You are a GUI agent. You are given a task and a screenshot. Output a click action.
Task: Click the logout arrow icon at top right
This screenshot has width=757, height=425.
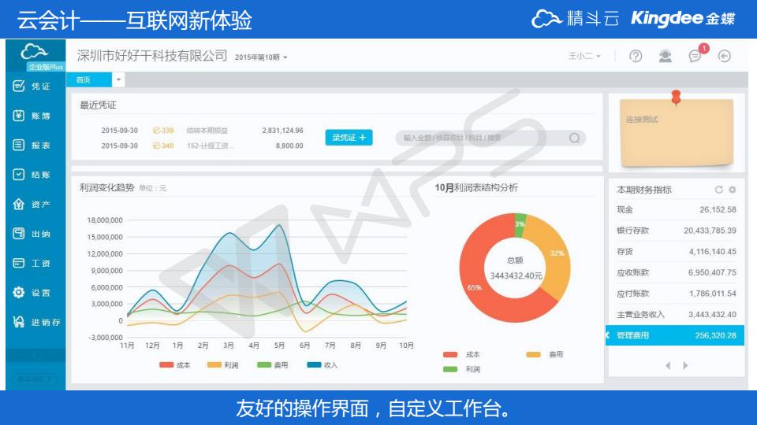[x=724, y=56]
